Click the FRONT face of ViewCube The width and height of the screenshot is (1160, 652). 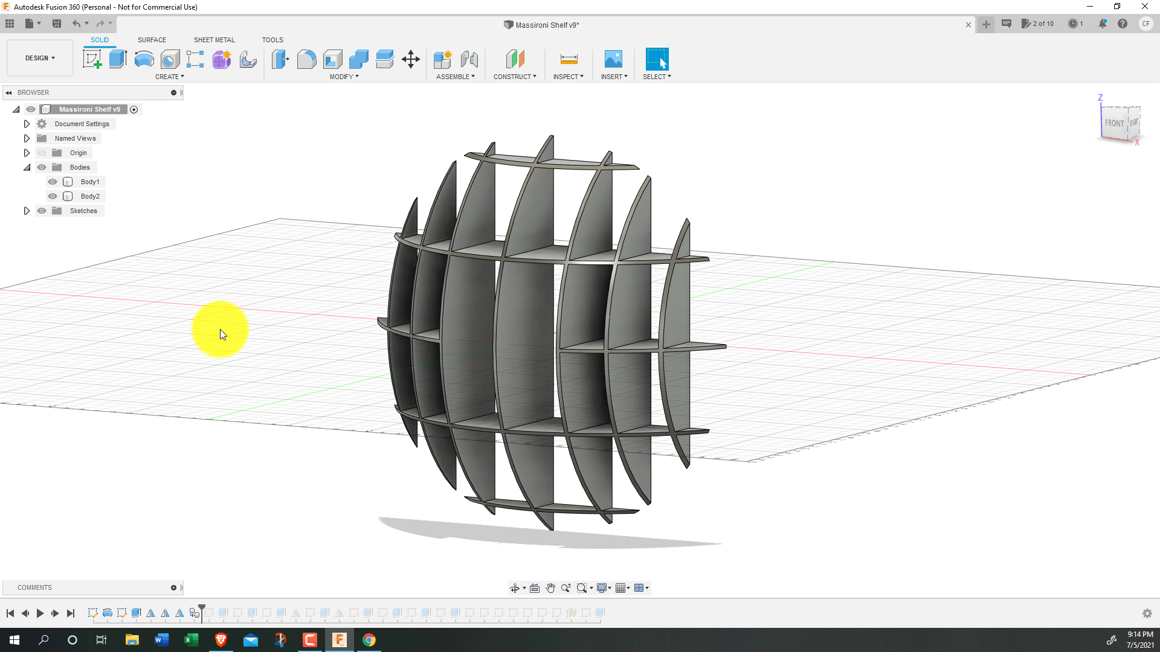(1114, 123)
